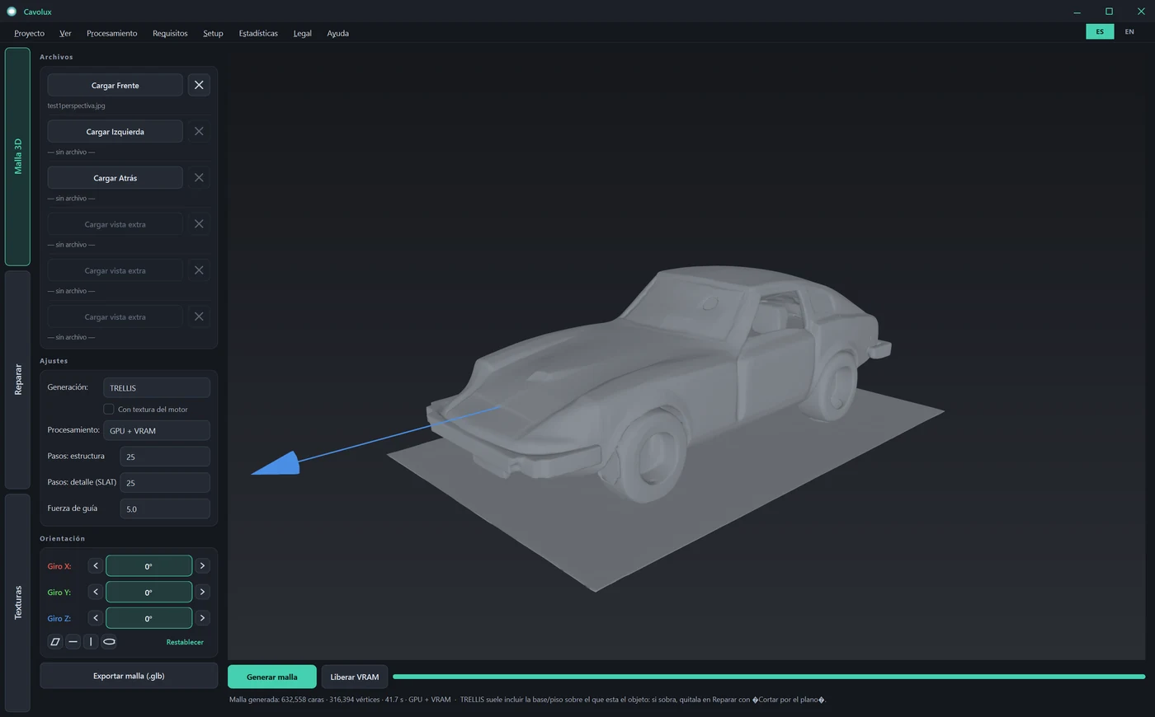This screenshot has width=1155, height=717.
Task: Open the Procesamiento GPU + VRAM dropdown
Action: tap(157, 430)
